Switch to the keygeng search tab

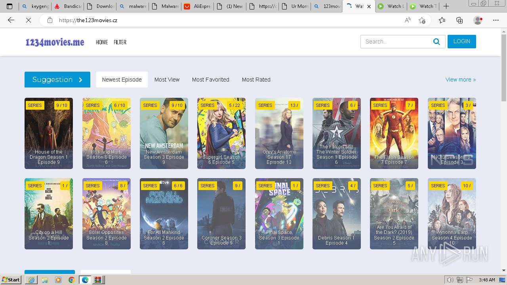tap(35, 6)
